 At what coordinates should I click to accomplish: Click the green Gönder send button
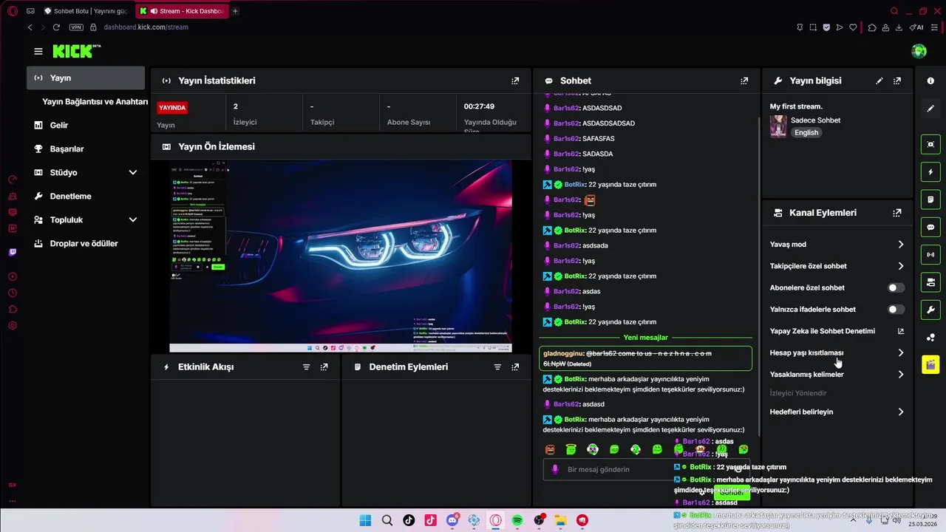coord(732,493)
